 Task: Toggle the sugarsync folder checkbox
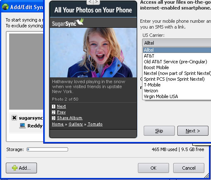tap(14, 118)
